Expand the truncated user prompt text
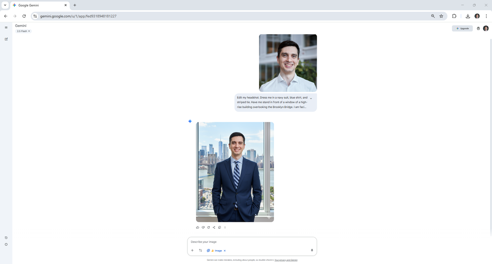This screenshot has height=264, width=492. (311, 99)
